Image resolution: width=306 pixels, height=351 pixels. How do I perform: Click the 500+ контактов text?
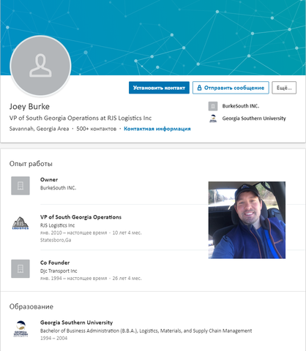[97, 129]
